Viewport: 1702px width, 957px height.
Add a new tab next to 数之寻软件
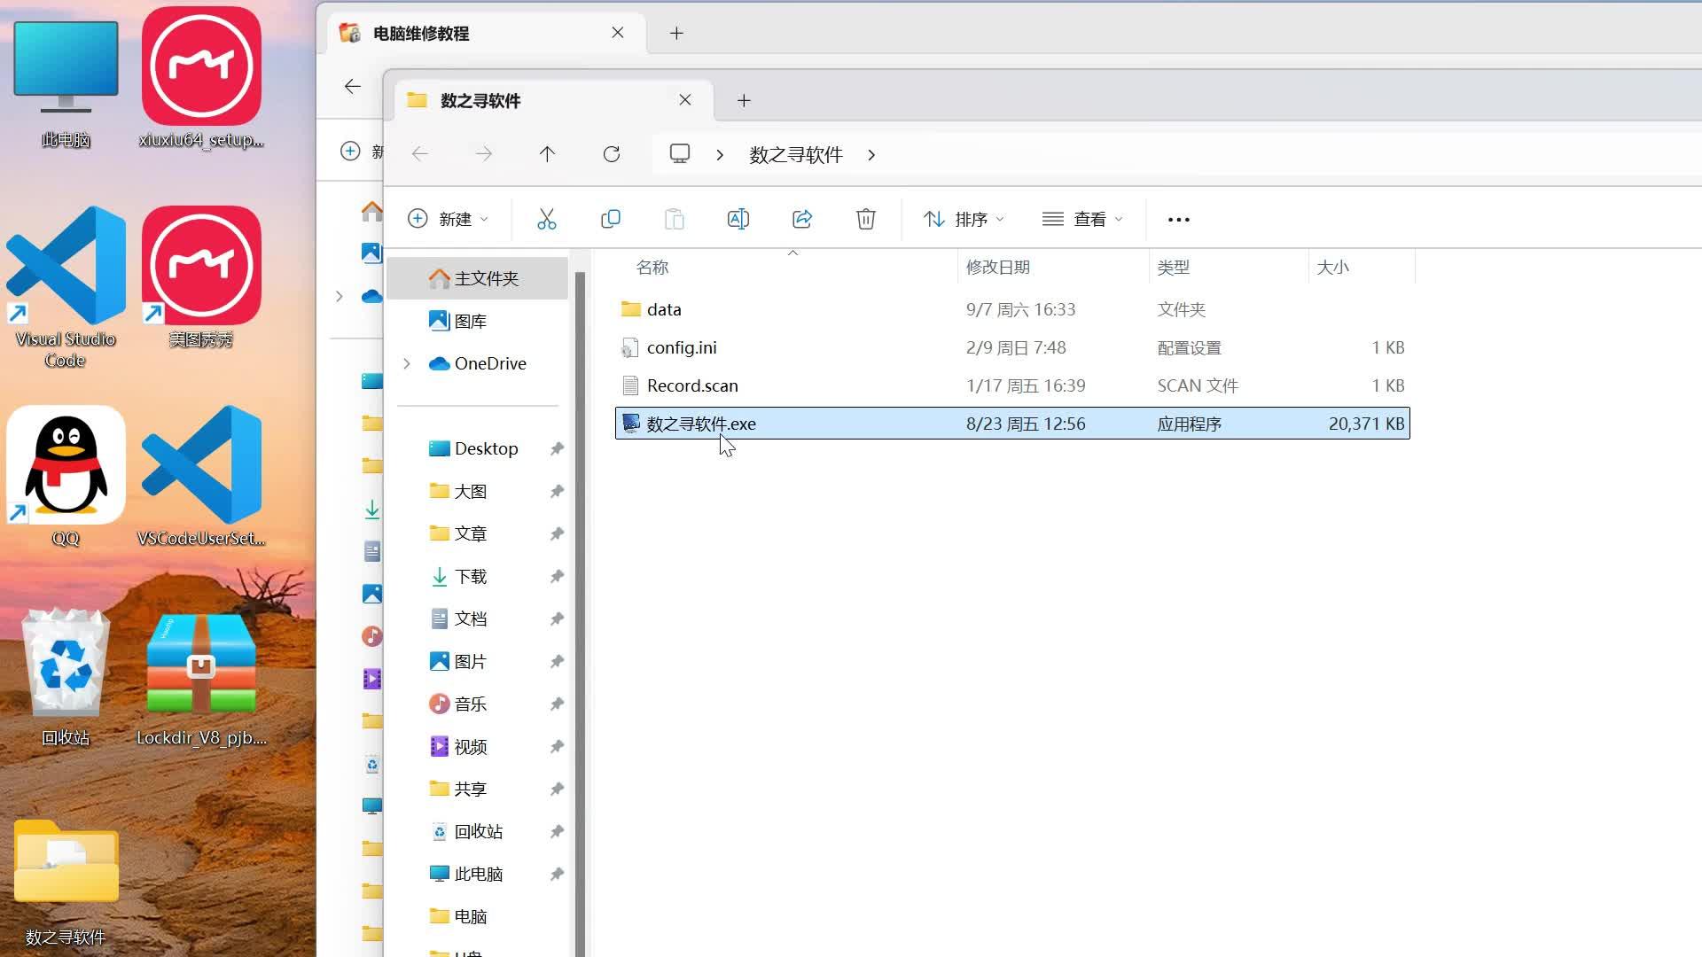tap(744, 101)
